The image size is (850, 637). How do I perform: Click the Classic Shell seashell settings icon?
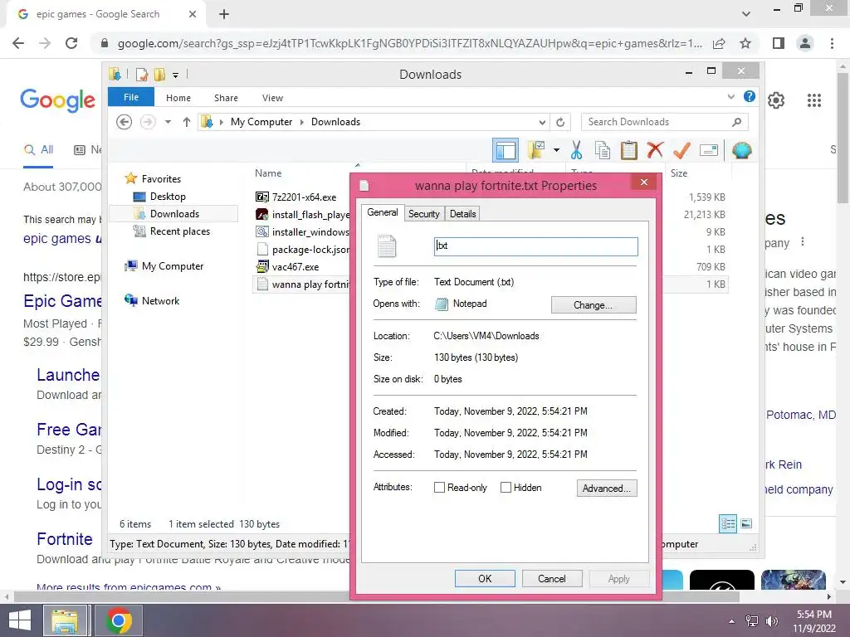coord(741,150)
